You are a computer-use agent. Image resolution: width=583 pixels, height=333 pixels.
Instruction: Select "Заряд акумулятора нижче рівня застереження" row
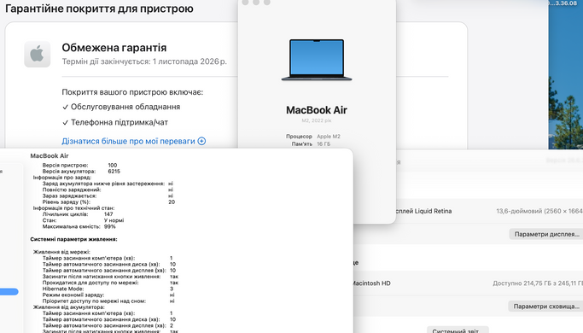point(108,184)
